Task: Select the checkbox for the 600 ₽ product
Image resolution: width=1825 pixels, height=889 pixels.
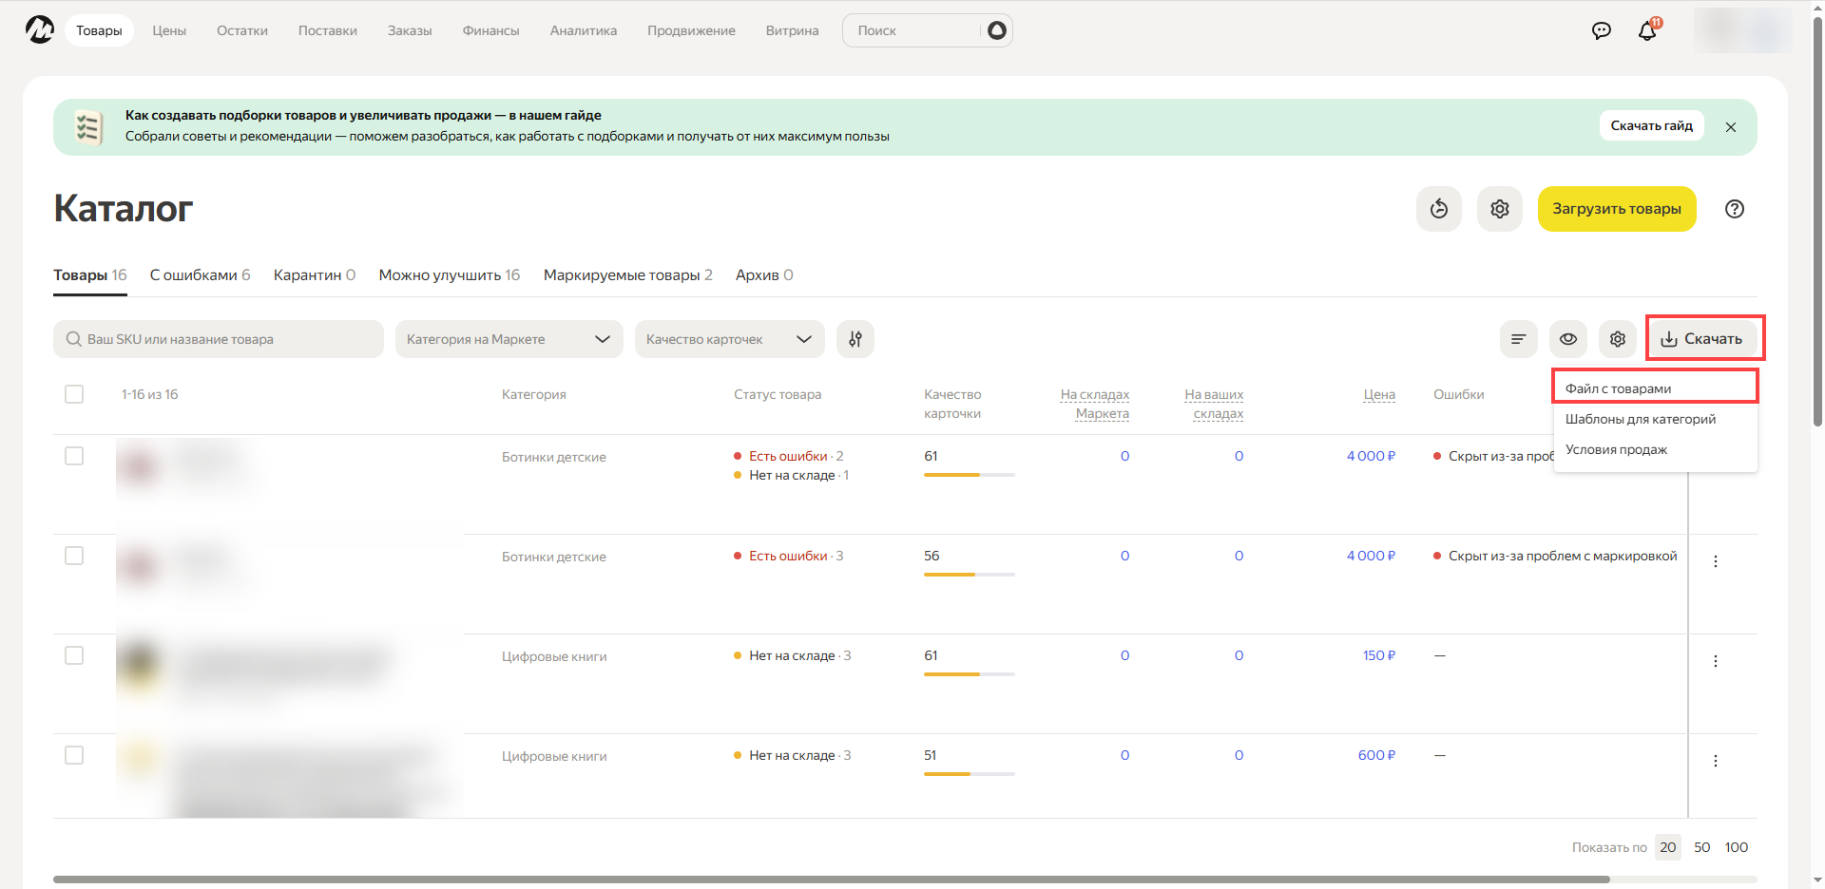Action: click(x=74, y=755)
